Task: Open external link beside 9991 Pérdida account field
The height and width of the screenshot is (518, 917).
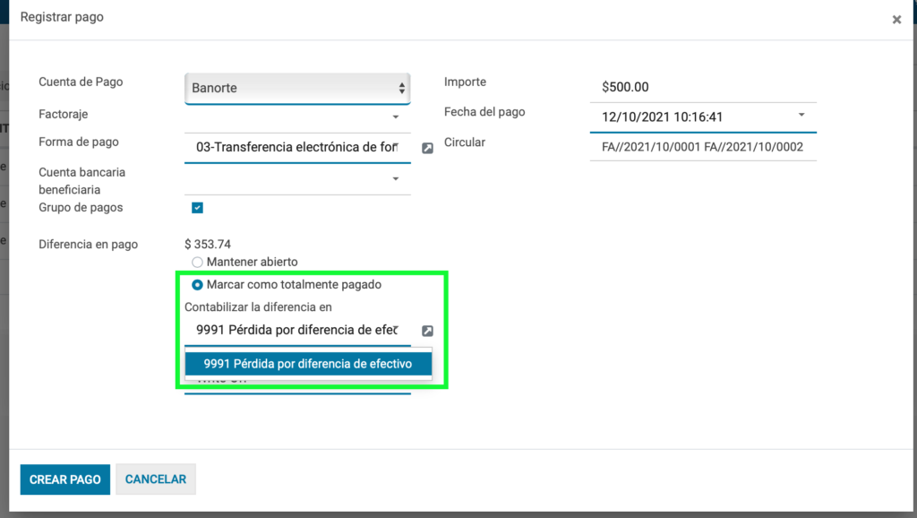Action: (x=427, y=331)
